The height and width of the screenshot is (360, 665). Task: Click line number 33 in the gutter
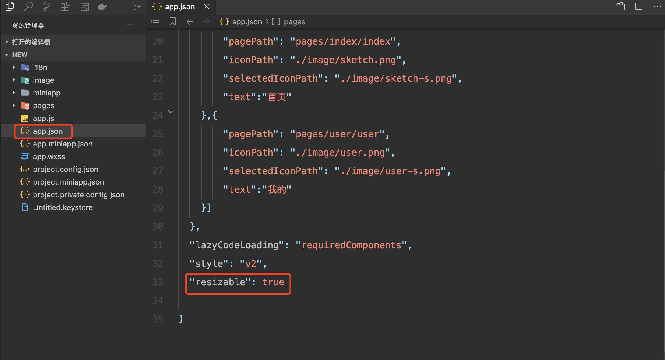[158, 282]
